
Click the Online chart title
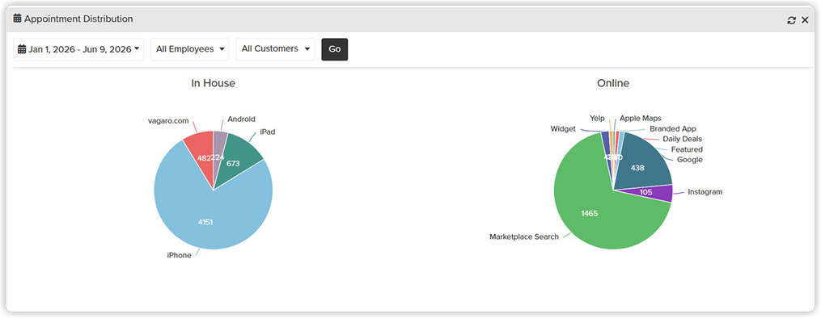613,83
